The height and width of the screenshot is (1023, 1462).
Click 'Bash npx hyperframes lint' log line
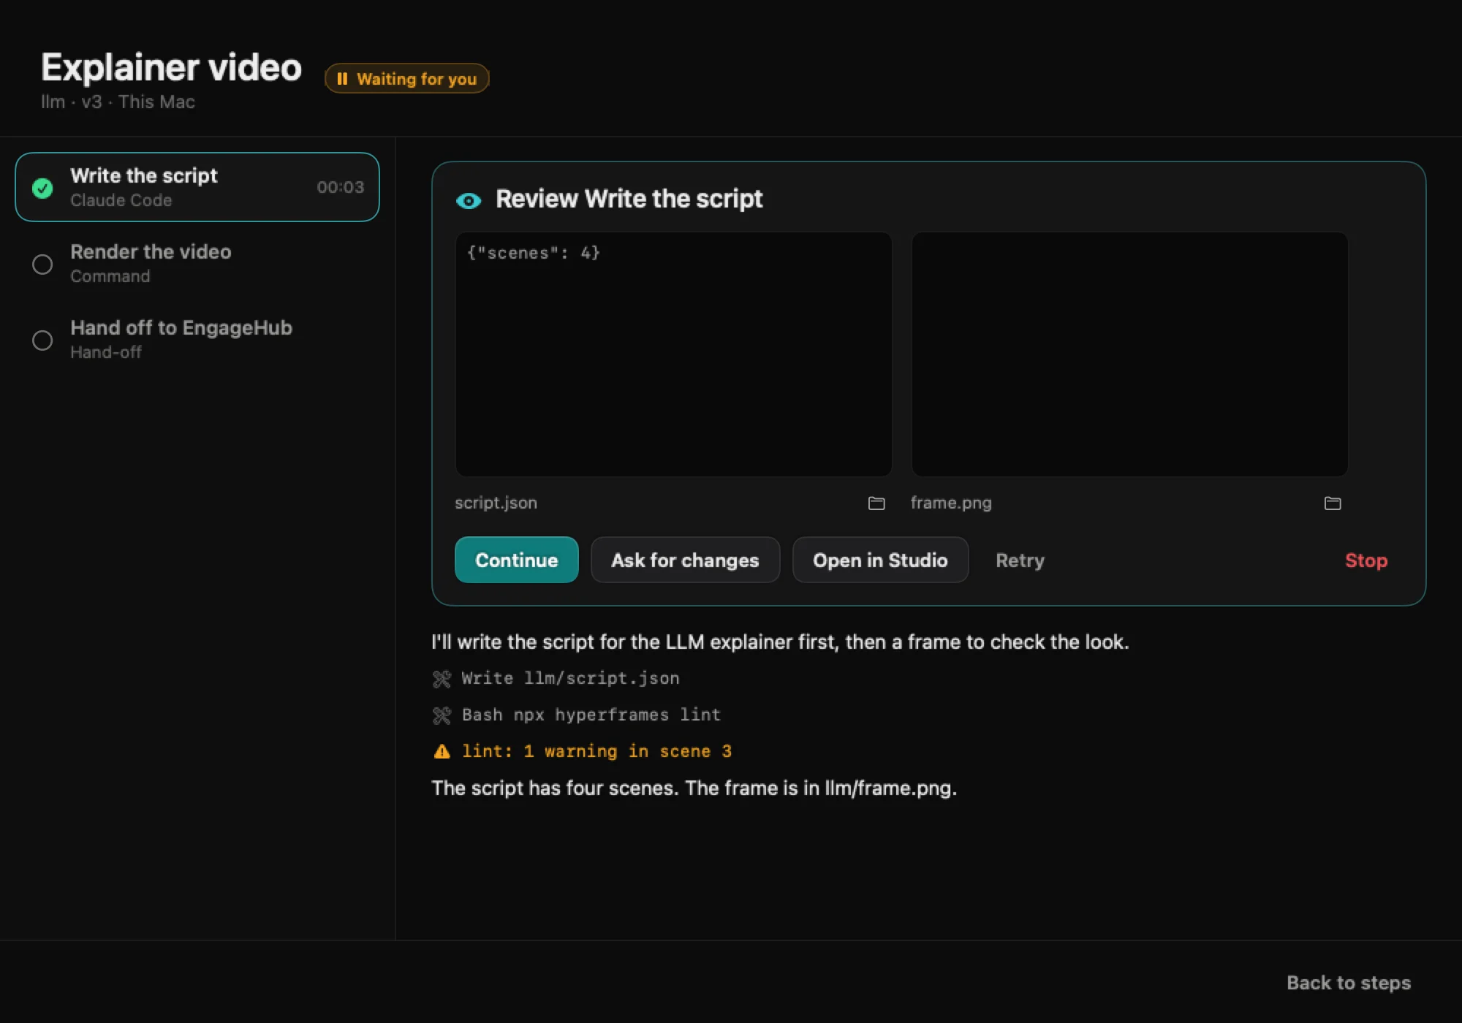click(x=591, y=715)
